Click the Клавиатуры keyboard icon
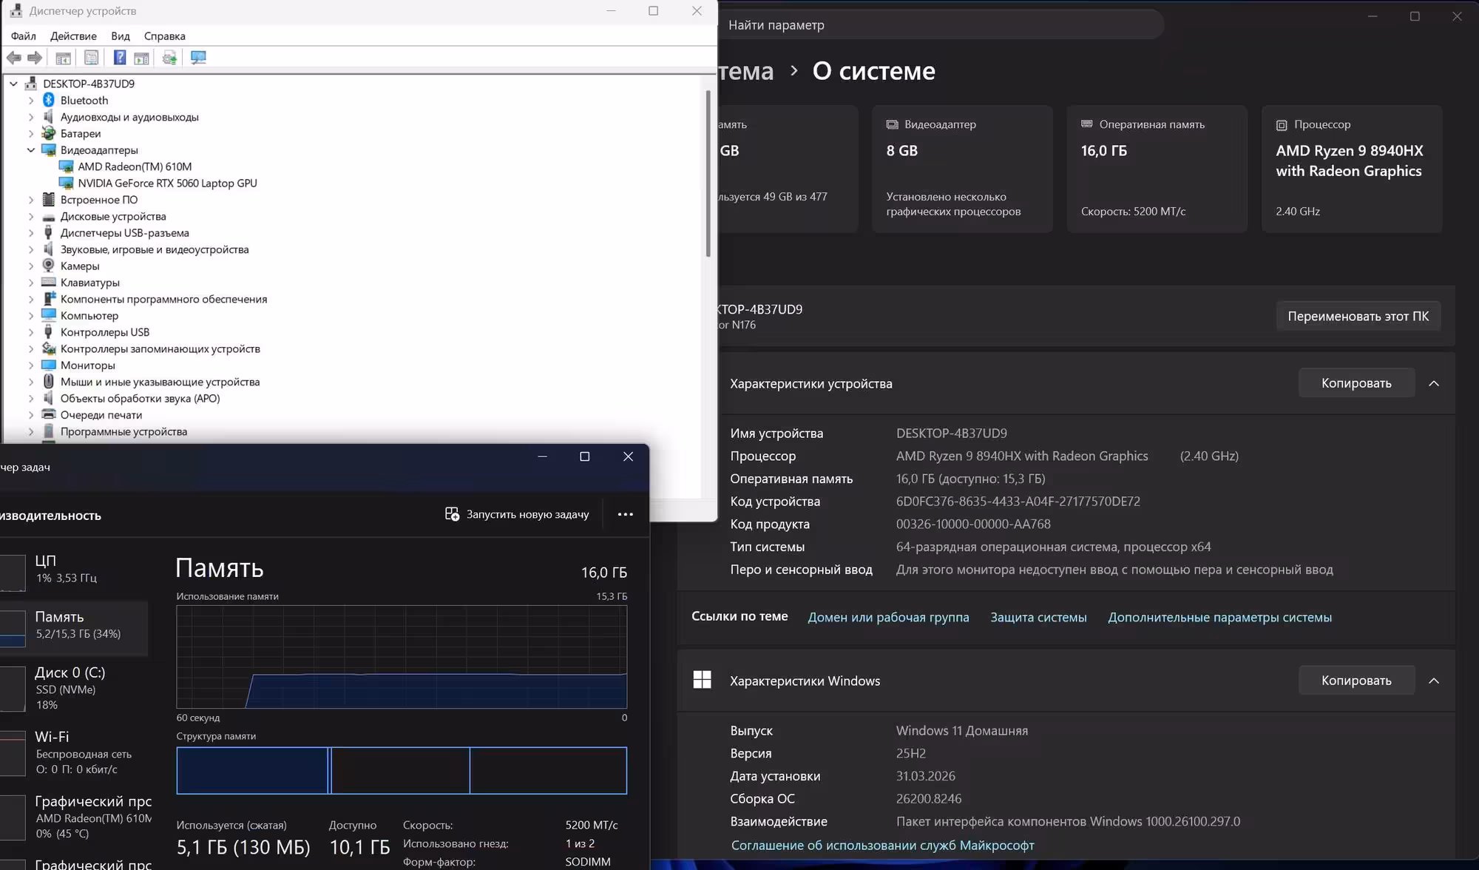Viewport: 1479px width, 870px height. click(x=49, y=282)
